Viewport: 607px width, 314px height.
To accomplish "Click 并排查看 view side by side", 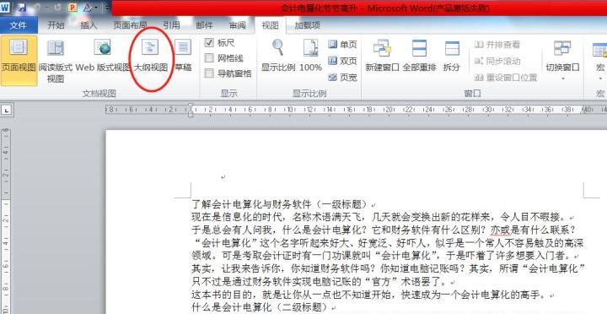I will pos(497,45).
